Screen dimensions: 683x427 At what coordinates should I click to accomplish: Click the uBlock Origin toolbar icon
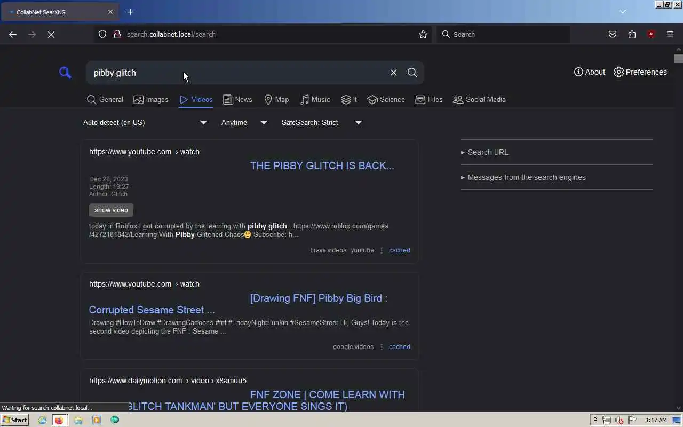tap(651, 34)
